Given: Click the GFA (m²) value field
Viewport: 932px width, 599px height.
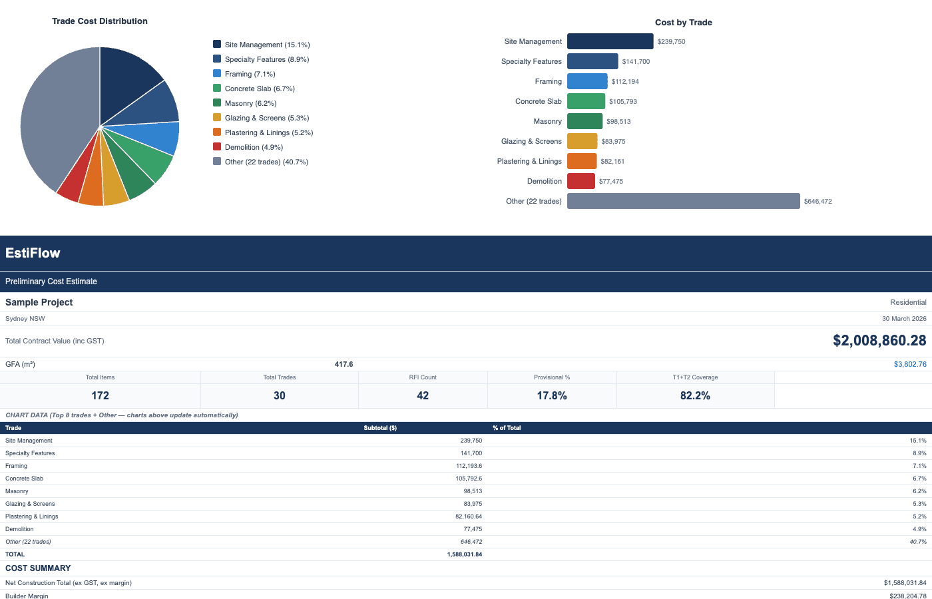Looking at the screenshot, I should pos(345,364).
